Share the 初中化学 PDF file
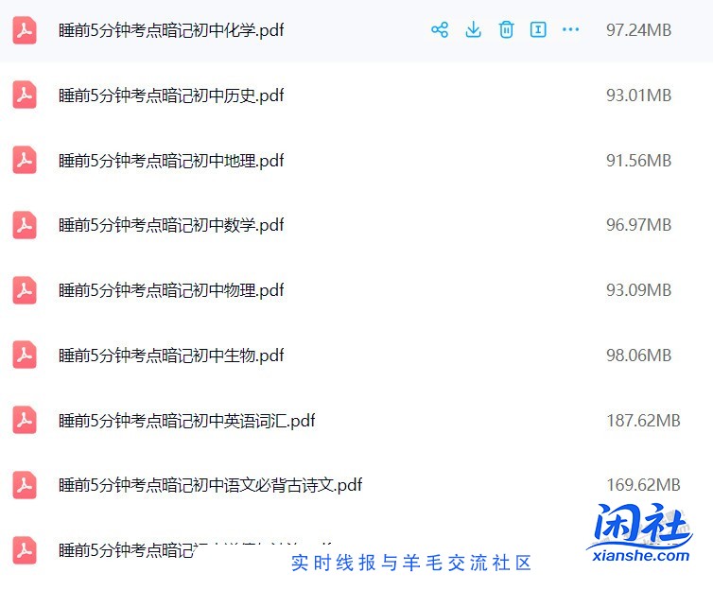This screenshot has width=713, height=590. pyautogui.click(x=440, y=30)
